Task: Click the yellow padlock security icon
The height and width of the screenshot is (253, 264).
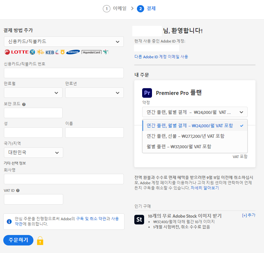Action: 40,241
